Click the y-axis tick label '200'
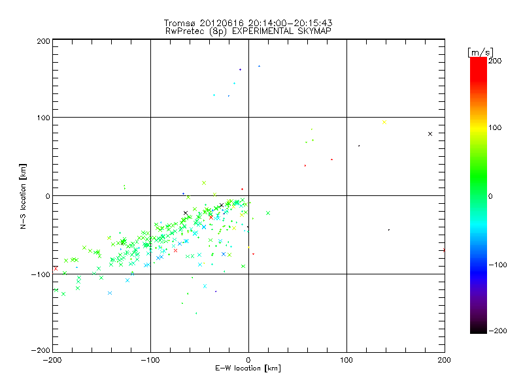The height and width of the screenshot is (392, 523). coord(43,41)
